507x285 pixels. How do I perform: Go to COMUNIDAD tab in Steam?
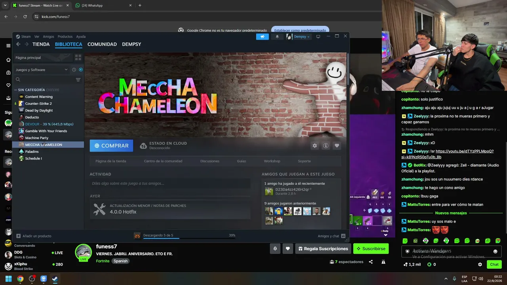[x=102, y=44]
